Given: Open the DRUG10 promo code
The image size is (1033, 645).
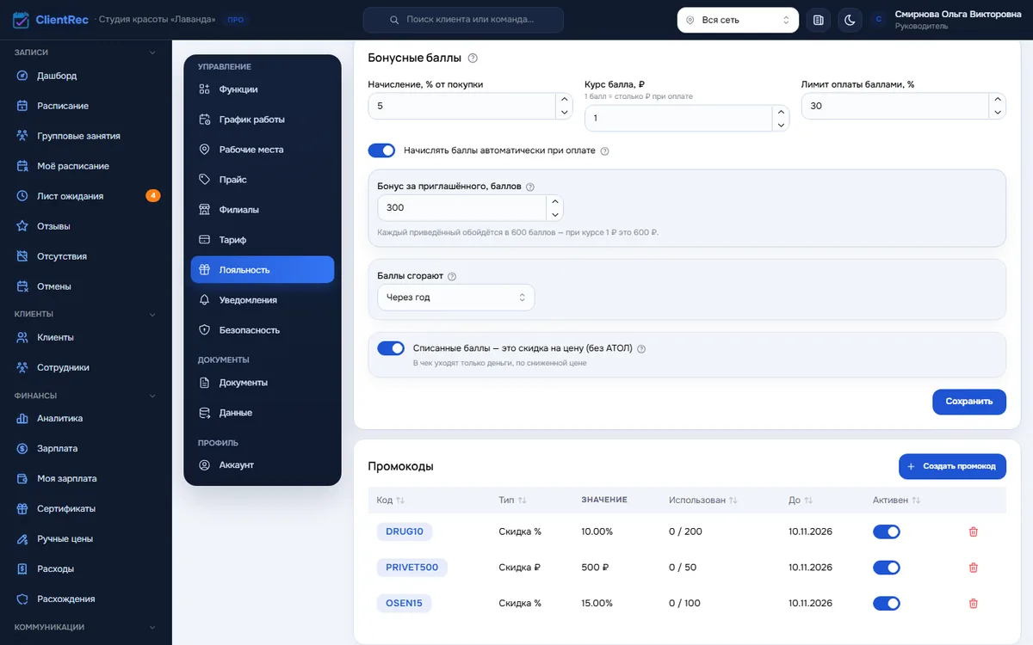Looking at the screenshot, I should [405, 531].
